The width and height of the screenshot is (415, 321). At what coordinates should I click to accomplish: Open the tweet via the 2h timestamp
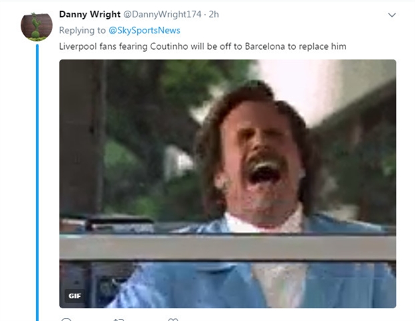pyautogui.click(x=214, y=14)
